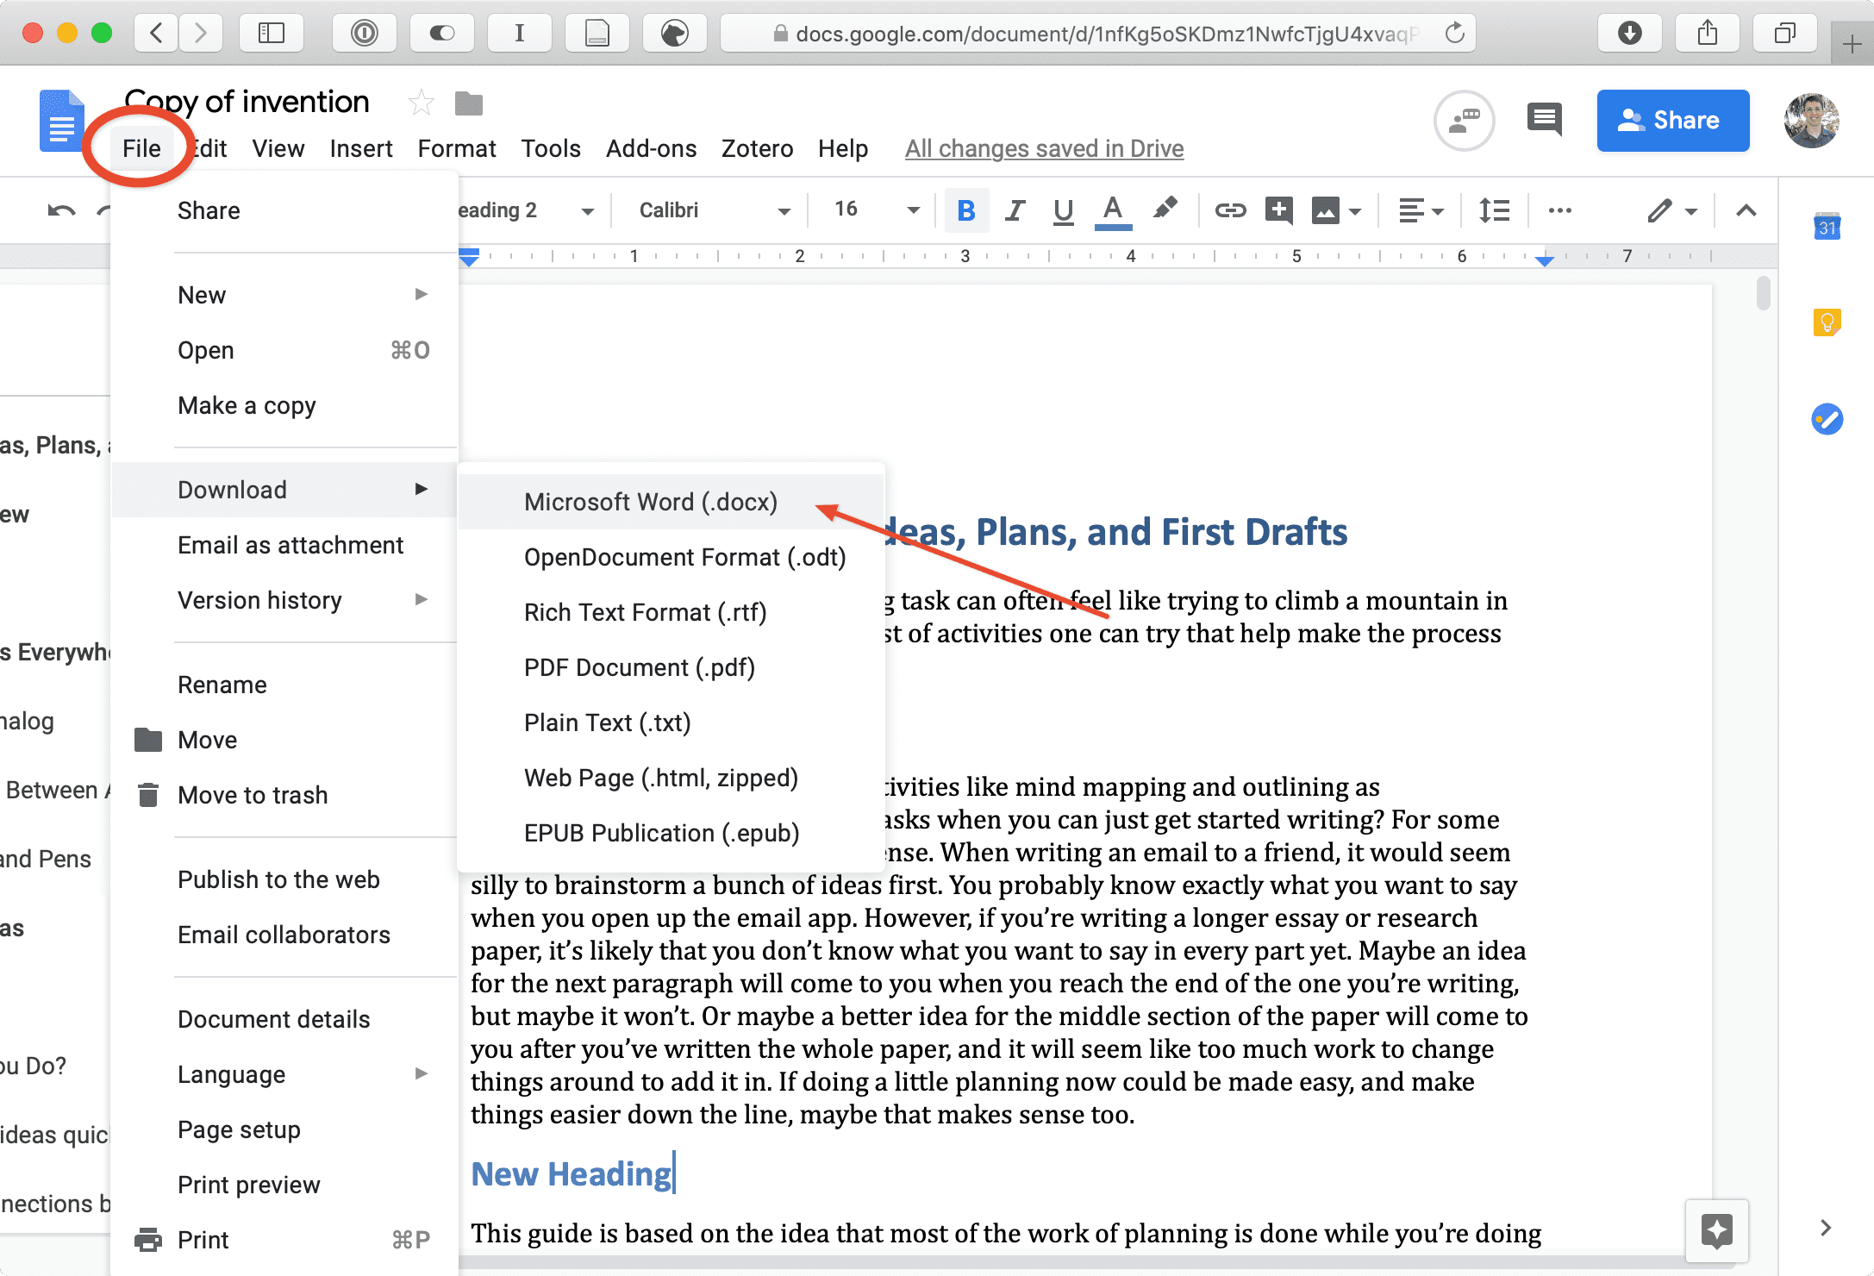
Task: Open the Editing mode pencil dropdown
Action: click(x=1671, y=210)
